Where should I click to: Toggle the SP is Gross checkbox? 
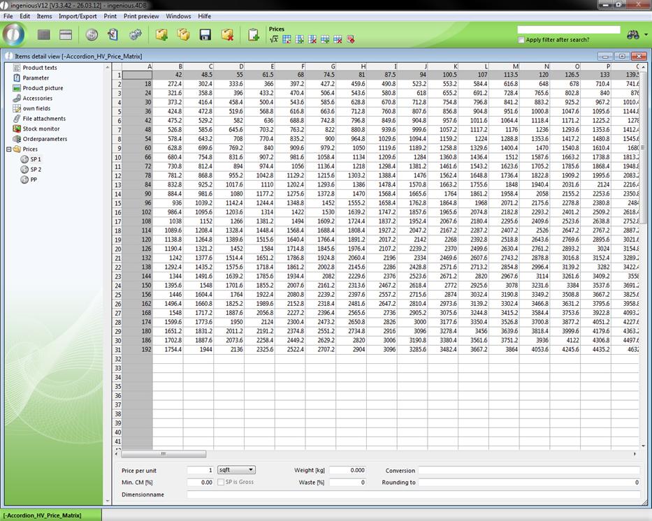(x=221, y=482)
